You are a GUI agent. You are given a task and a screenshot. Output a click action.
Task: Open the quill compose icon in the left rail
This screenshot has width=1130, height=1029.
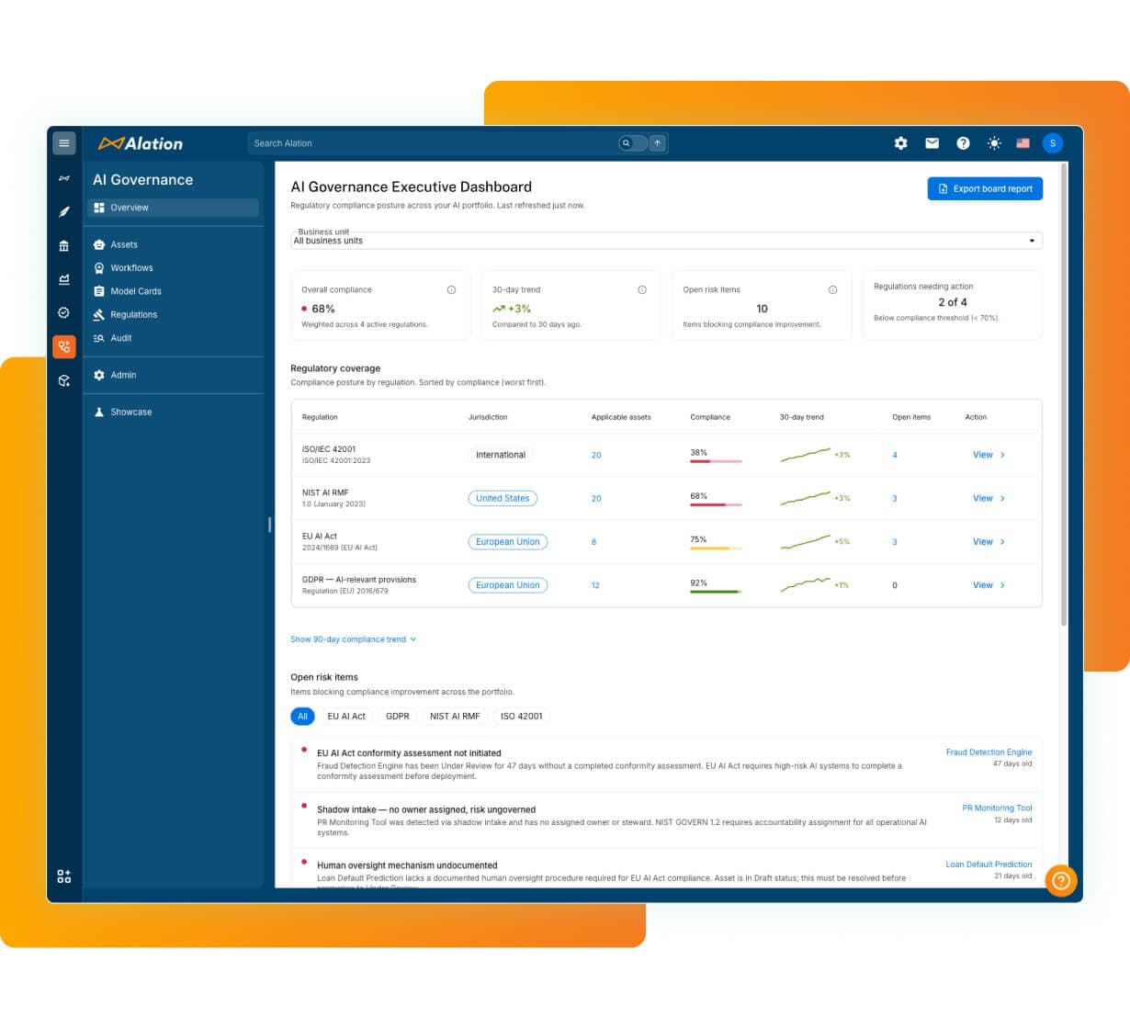(63, 212)
